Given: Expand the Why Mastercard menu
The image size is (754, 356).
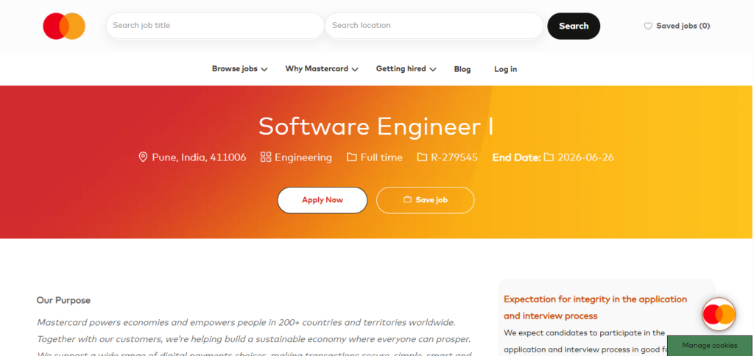Looking at the screenshot, I should coord(322,68).
